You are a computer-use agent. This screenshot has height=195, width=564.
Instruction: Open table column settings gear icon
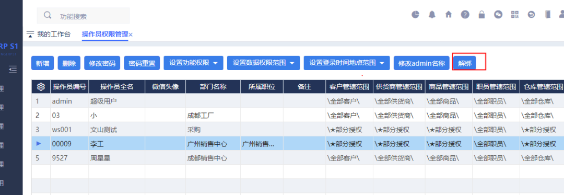pos(41,86)
